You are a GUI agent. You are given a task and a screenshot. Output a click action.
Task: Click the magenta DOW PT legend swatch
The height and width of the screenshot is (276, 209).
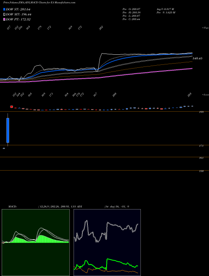pyautogui.click(x=5, y=19)
